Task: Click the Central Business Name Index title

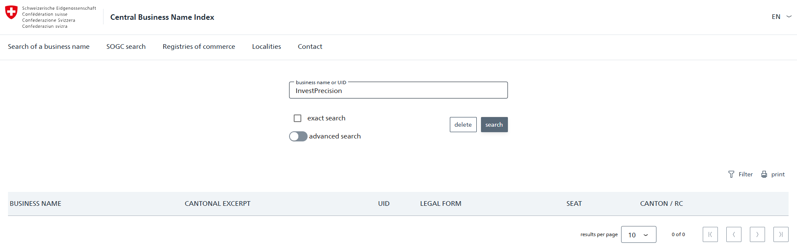Action: tap(162, 17)
